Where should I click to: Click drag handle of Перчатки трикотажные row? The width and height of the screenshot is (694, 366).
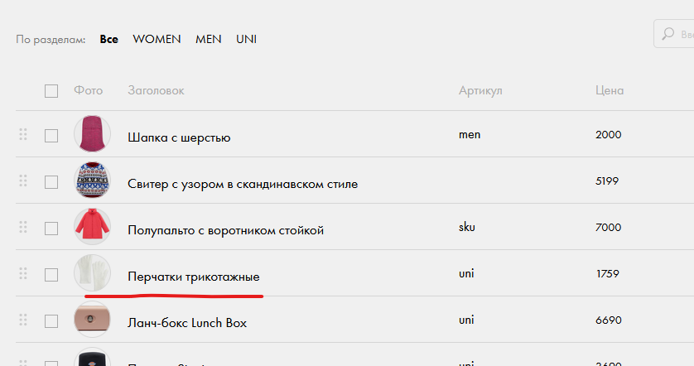(x=23, y=273)
